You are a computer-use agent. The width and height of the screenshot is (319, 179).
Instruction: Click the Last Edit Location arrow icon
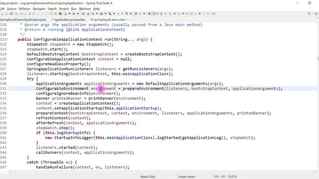coord(187,14)
